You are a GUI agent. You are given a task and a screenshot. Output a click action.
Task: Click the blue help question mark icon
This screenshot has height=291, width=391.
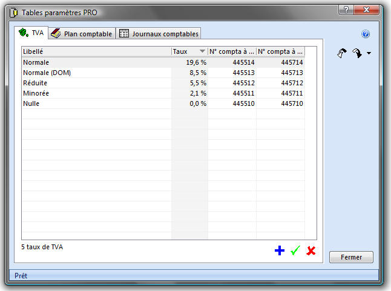click(366, 34)
